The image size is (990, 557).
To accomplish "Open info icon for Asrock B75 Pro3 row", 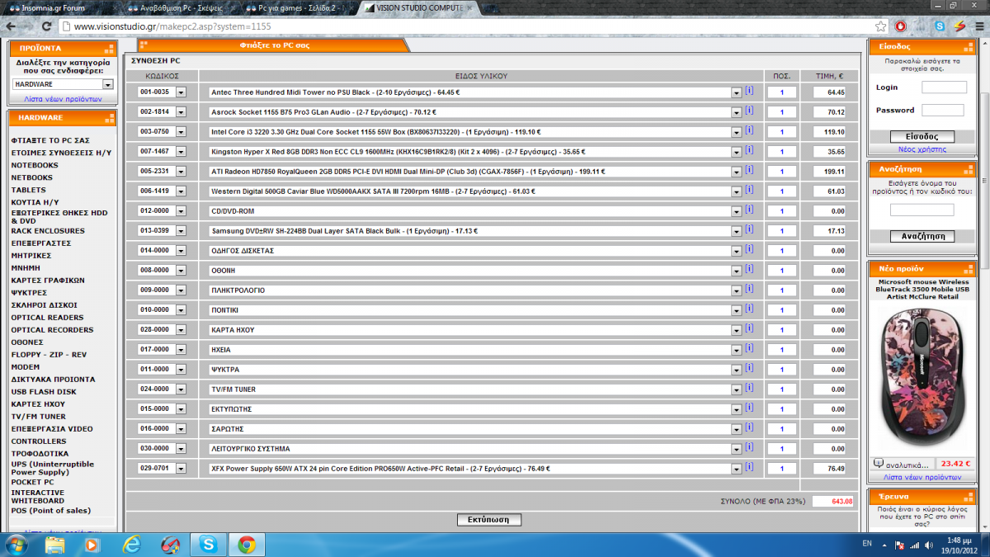I will point(749,111).
